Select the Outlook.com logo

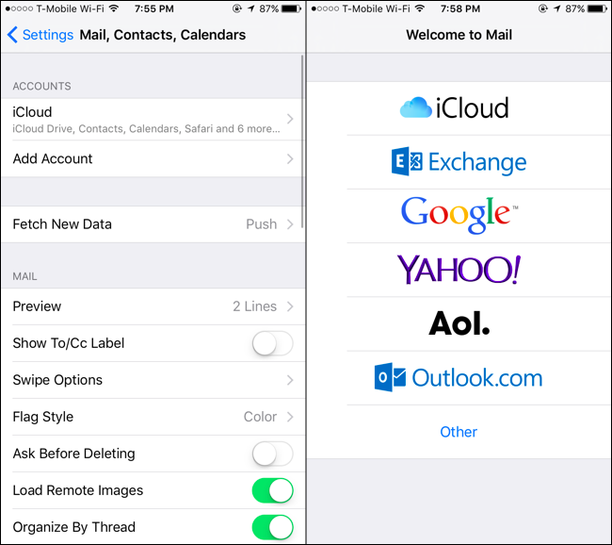pyautogui.click(x=459, y=378)
